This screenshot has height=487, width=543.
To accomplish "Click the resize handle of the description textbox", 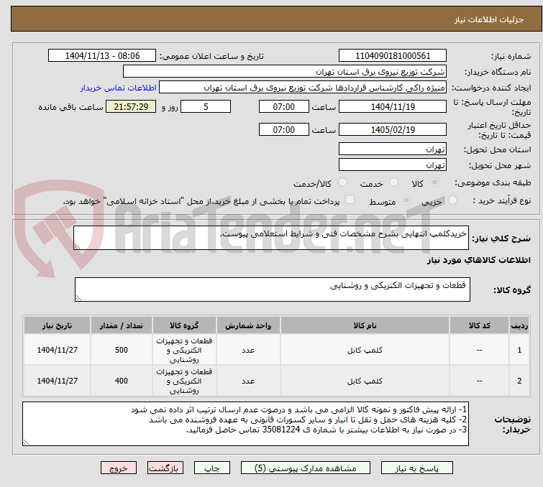I will [x=77, y=246].
